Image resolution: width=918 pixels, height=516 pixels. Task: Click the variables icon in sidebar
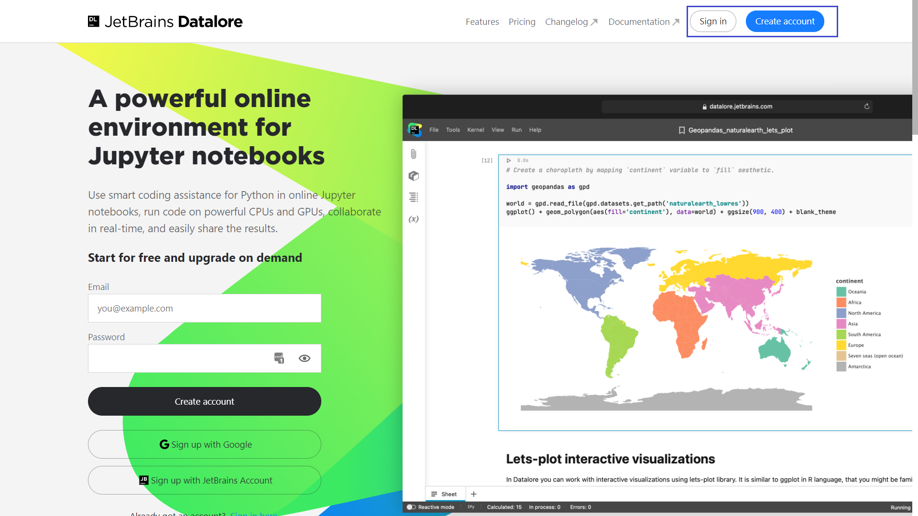(x=413, y=219)
